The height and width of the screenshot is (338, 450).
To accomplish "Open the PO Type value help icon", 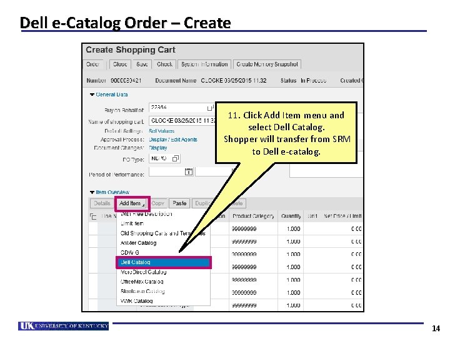I will tap(176, 158).
